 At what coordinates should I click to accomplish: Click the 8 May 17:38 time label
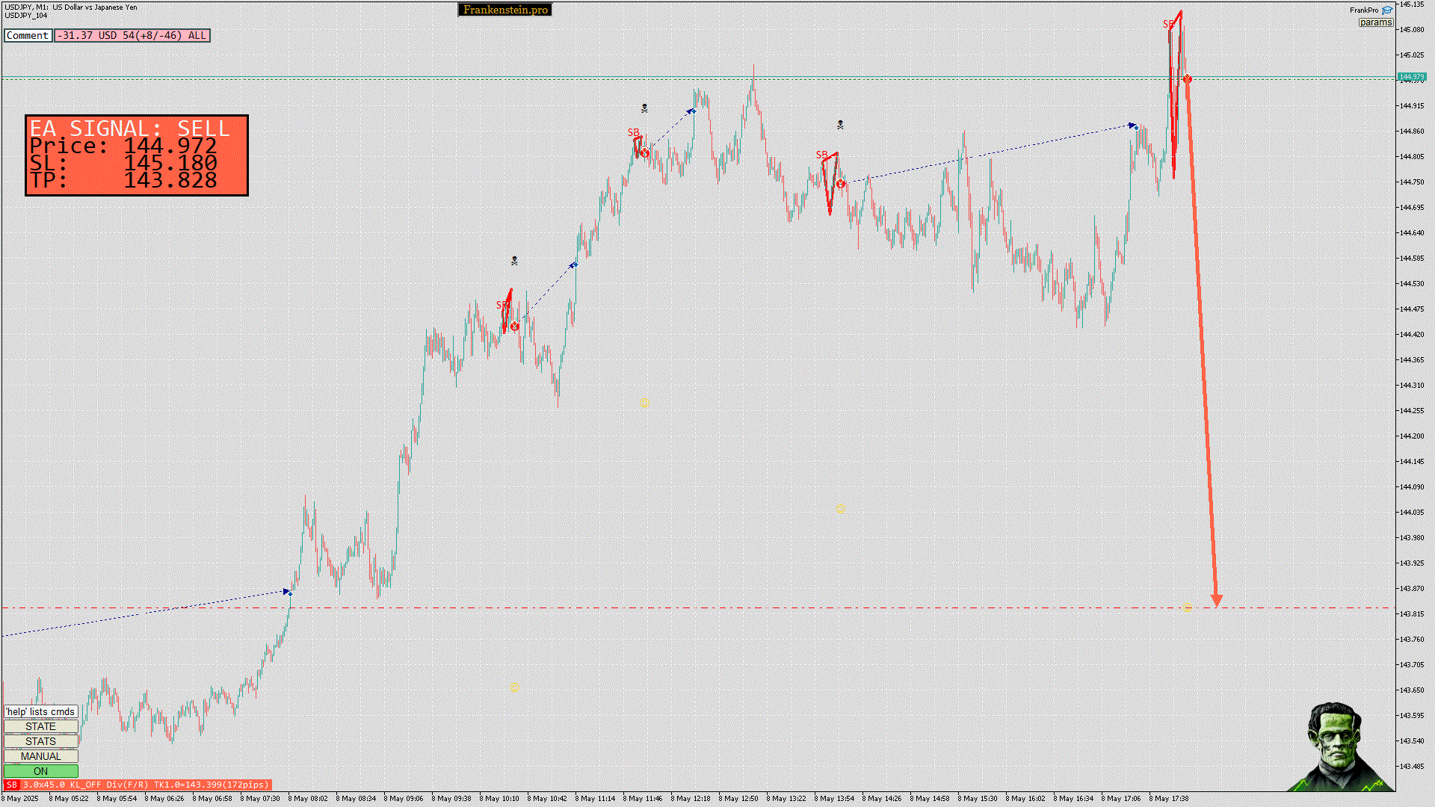(1169, 798)
